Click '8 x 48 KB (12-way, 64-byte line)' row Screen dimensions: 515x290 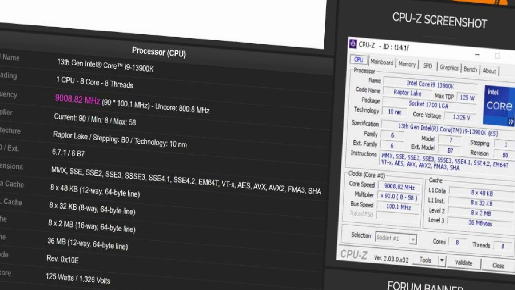click(x=95, y=191)
